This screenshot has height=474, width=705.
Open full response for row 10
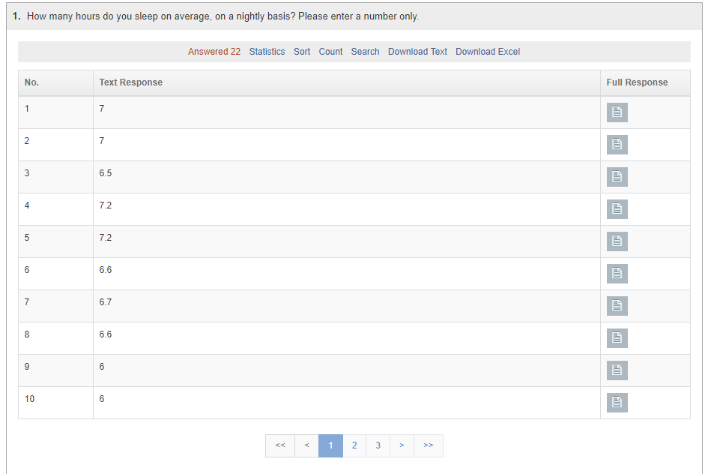[617, 403]
